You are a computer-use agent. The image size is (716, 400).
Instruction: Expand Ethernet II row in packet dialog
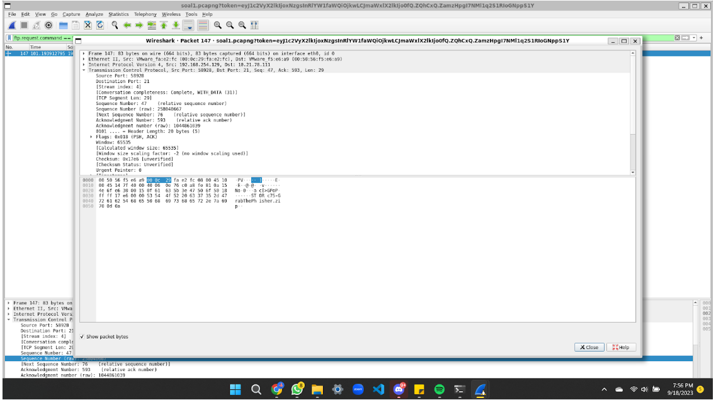point(84,59)
